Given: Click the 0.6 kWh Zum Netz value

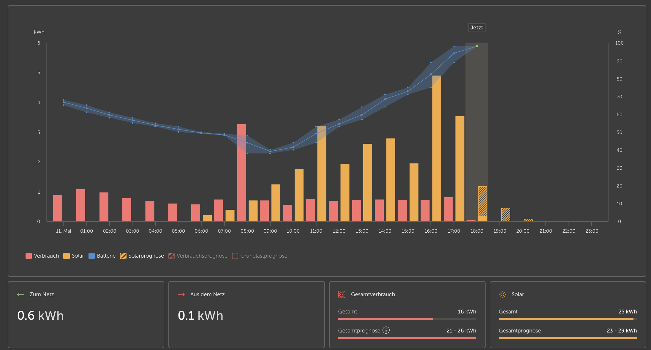Looking at the screenshot, I should point(40,316).
